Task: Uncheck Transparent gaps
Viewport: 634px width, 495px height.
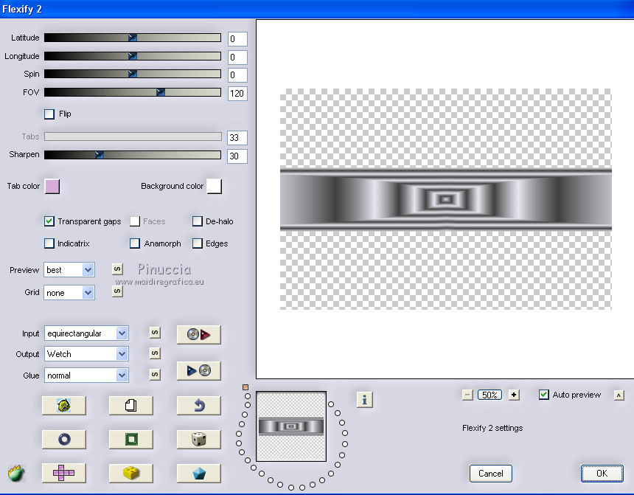Action: tap(49, 221)
